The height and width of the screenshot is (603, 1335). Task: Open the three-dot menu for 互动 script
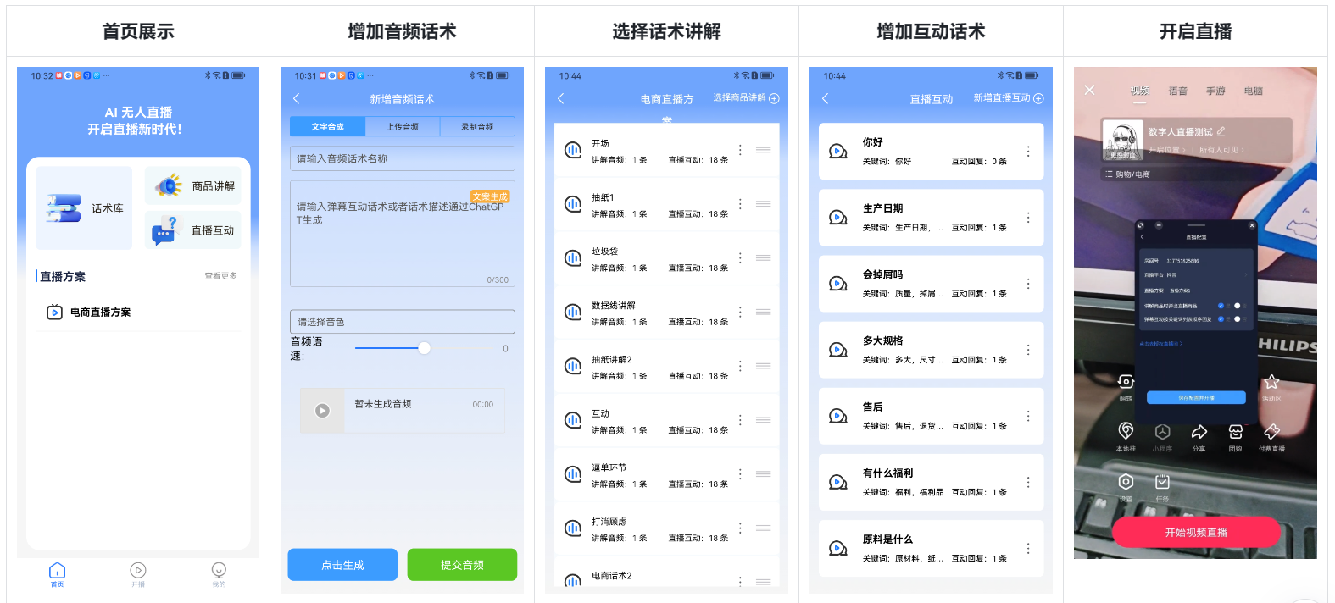[x=740, y=420]
